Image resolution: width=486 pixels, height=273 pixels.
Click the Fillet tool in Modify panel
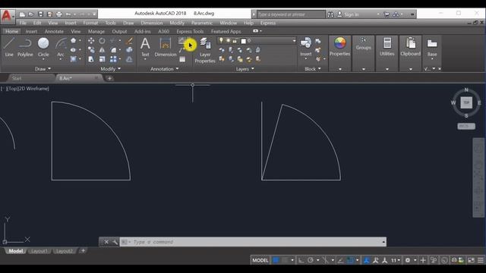pos(113,50)
